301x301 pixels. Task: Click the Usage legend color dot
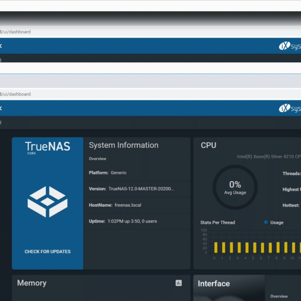point(266,222)
